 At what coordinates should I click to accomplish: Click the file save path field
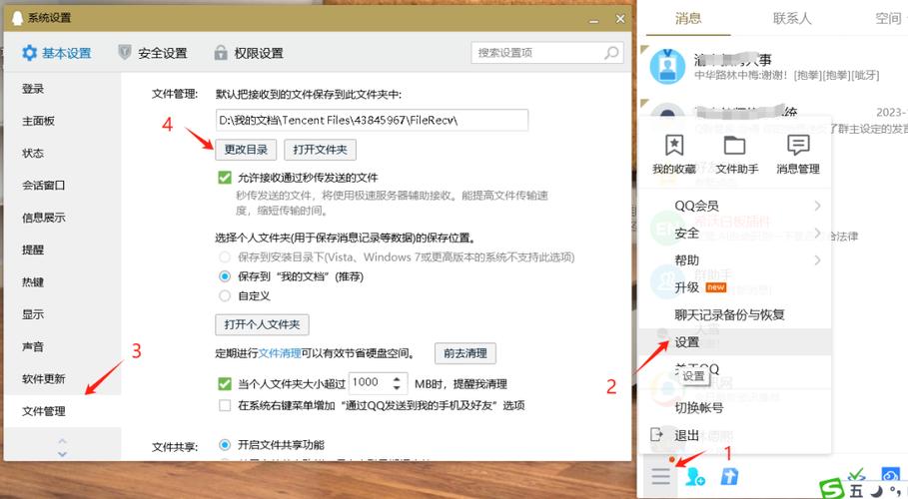(x=372, y=120)
